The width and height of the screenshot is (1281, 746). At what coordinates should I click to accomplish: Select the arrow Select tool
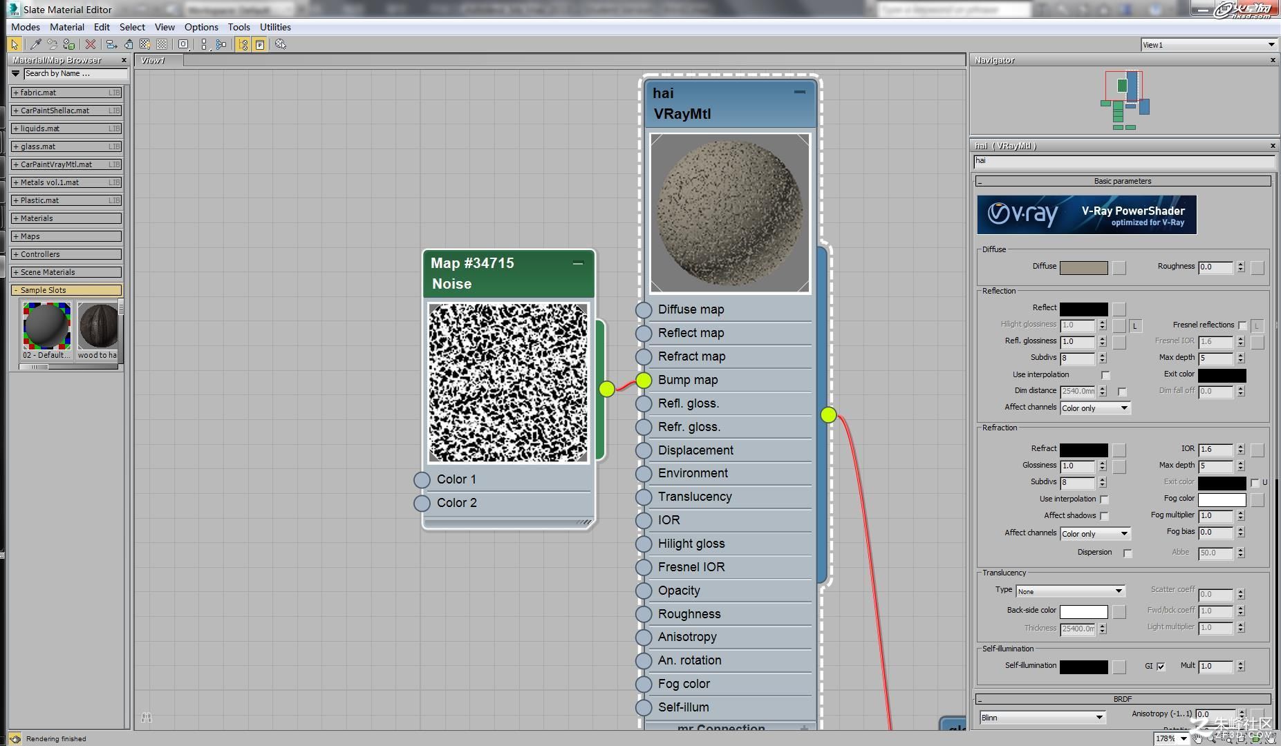[x=15, y=44]
